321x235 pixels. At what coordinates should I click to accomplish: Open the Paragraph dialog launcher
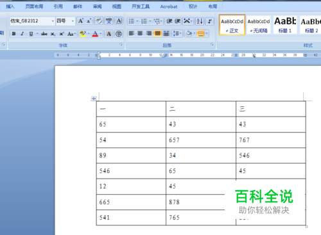pyautogui.click(x=212, y=44)
